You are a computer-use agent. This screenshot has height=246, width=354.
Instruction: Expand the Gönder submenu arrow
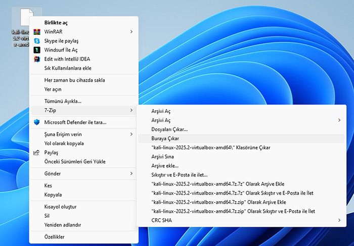click(131, 173)
